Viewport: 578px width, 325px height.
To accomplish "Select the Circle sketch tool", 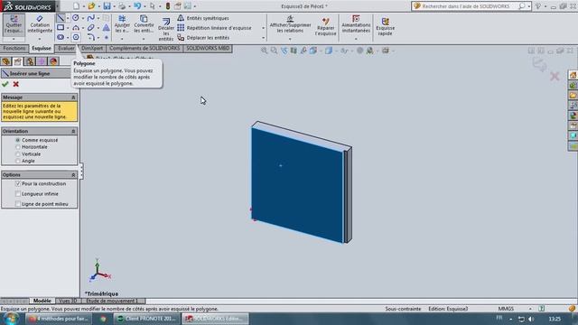I will click(76, 18).
